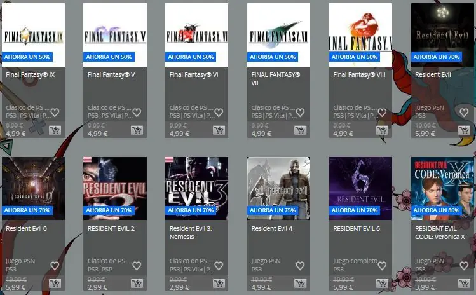Click the 4,99 € price on Resident Evil 4
Image resolution: width=476 pixels, height=295 pixels.
pos(261,287)
